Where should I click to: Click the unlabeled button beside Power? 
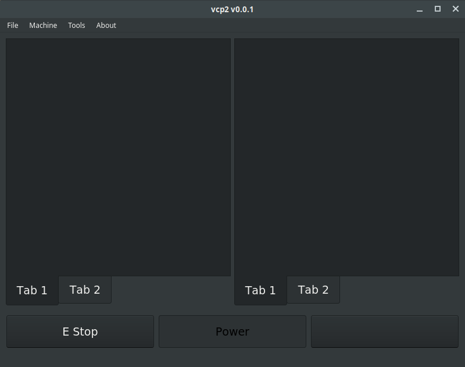[385, 332]
